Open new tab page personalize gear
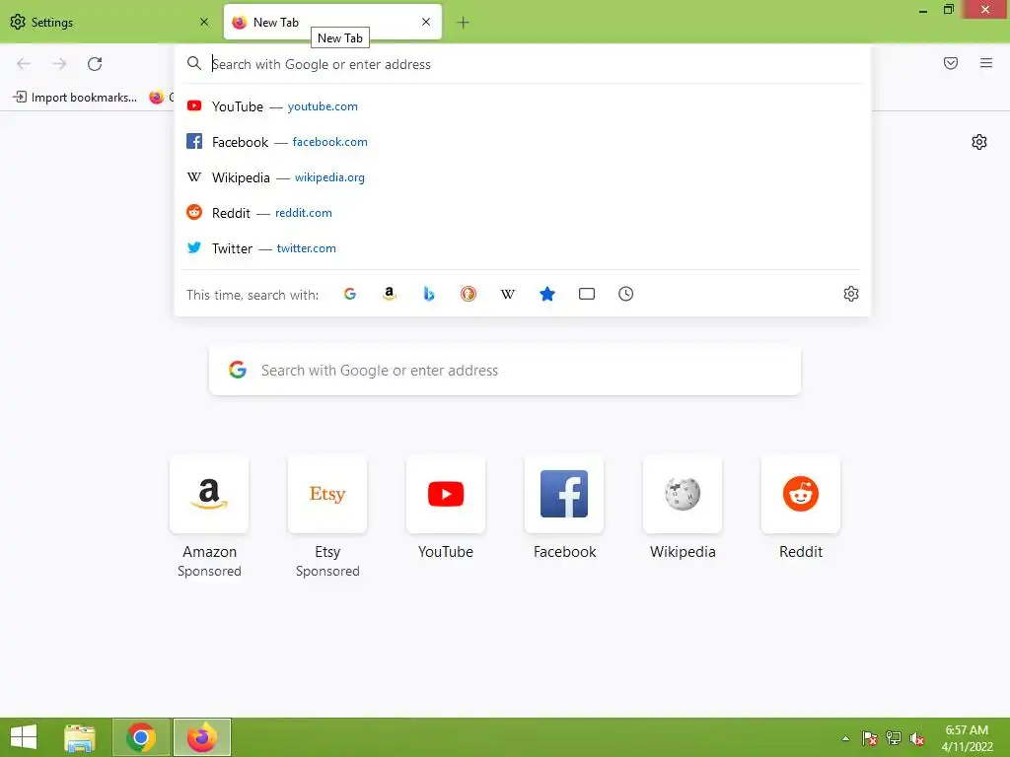Screen dimensions: 1010x757 (979, 142)
